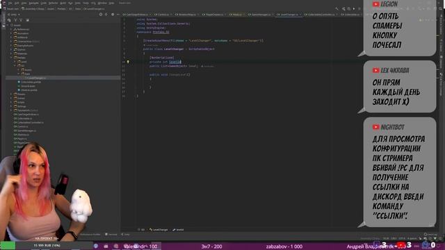Open the Unity explorer view dropdown
Image resolution: width=445 pixels, height=250 pixels.
click(x=14, y=15)
